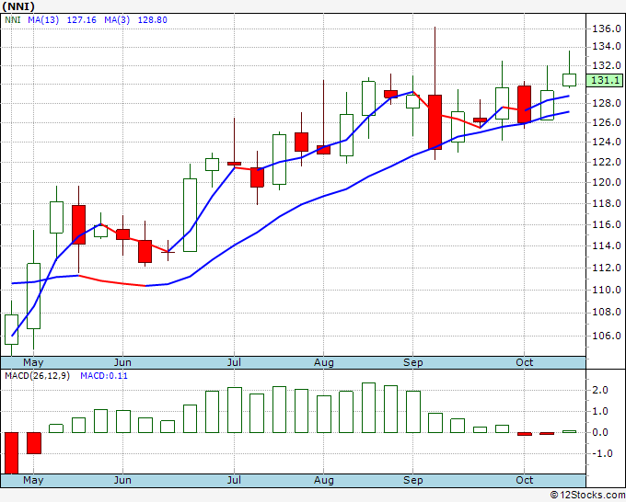Click the last green candlestick near 131

[x=569, y=80]
